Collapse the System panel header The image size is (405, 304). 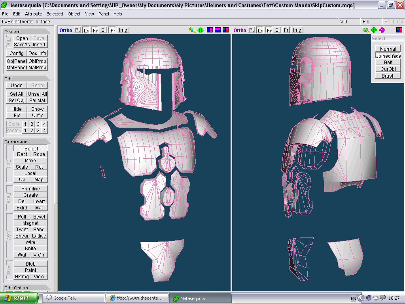[x=27, y=31]
